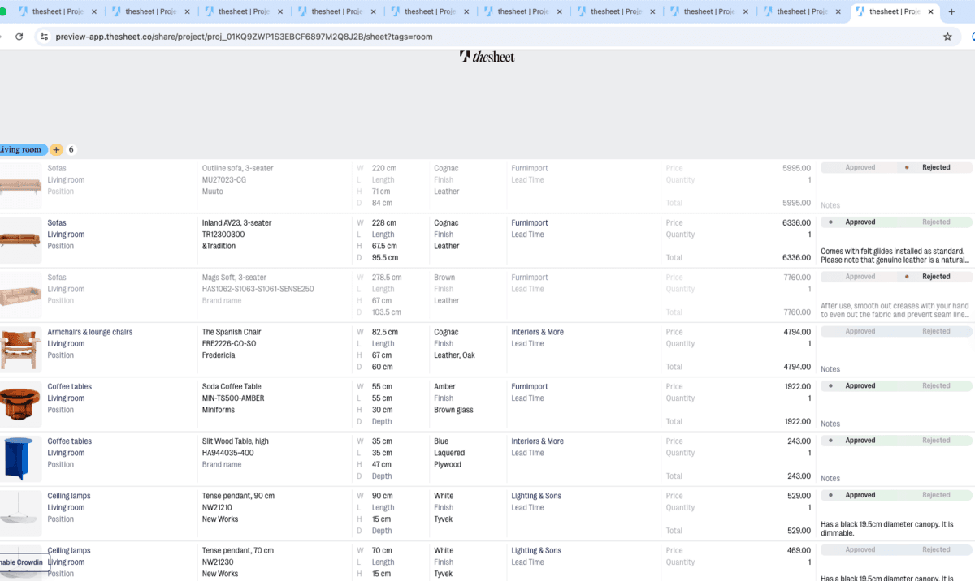Bookmark this page with the star icon
This screenshot has width=975, height=581.
pyautogui.click(x=947, y=37)
